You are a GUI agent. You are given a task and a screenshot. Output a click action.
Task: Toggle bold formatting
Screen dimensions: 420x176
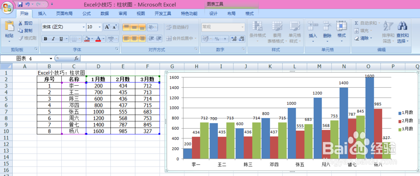coord(45,39)
